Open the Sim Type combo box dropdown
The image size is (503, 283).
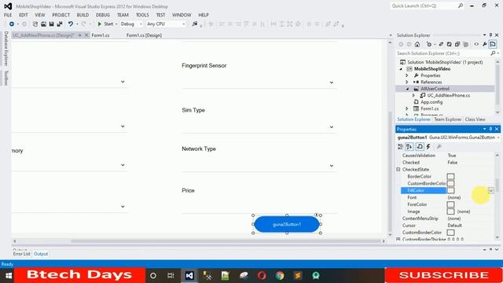332,127
